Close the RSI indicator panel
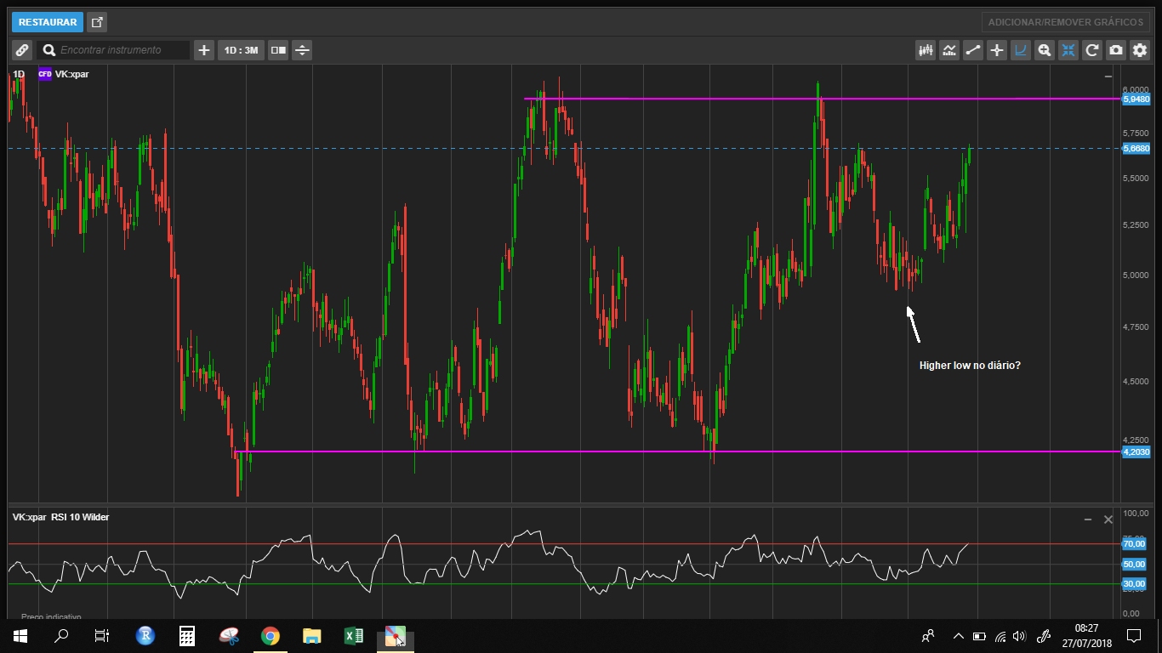 pos(1108,520)
